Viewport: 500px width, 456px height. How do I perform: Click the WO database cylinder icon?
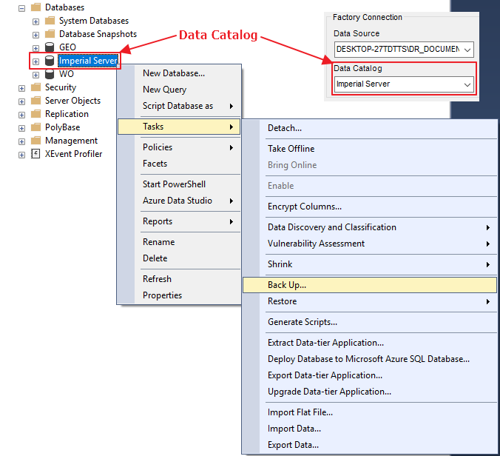click(50, 74)
